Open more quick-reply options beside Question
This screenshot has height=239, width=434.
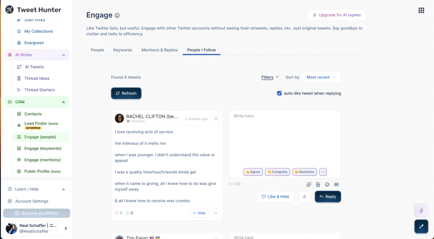click(323, 172)
